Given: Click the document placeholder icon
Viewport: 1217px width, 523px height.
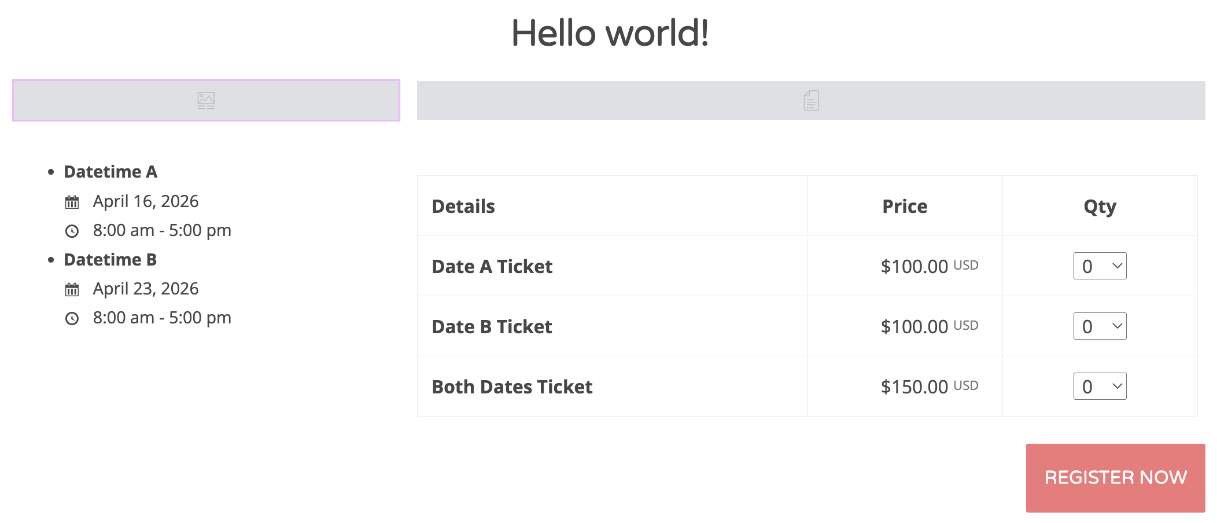Looking at the screenshot, I should (811, 101).
